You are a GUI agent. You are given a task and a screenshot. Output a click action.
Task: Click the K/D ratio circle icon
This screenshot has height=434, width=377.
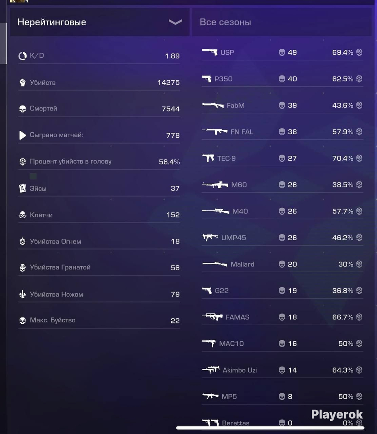[x=22, y=56]
